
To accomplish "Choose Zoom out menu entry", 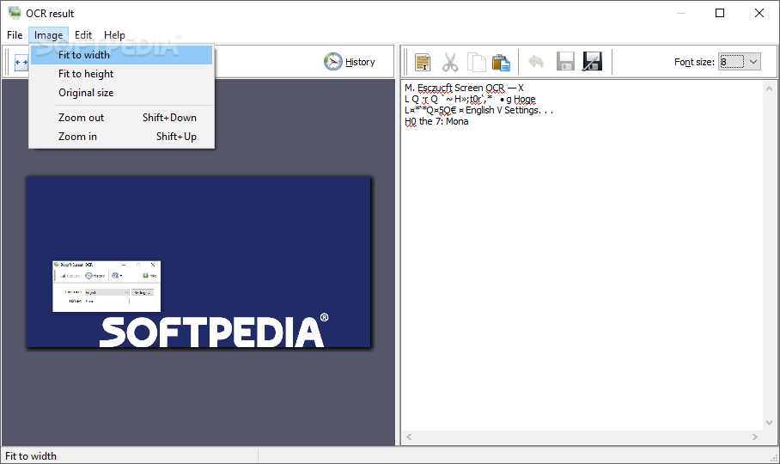I will click(x=121, y=118).
